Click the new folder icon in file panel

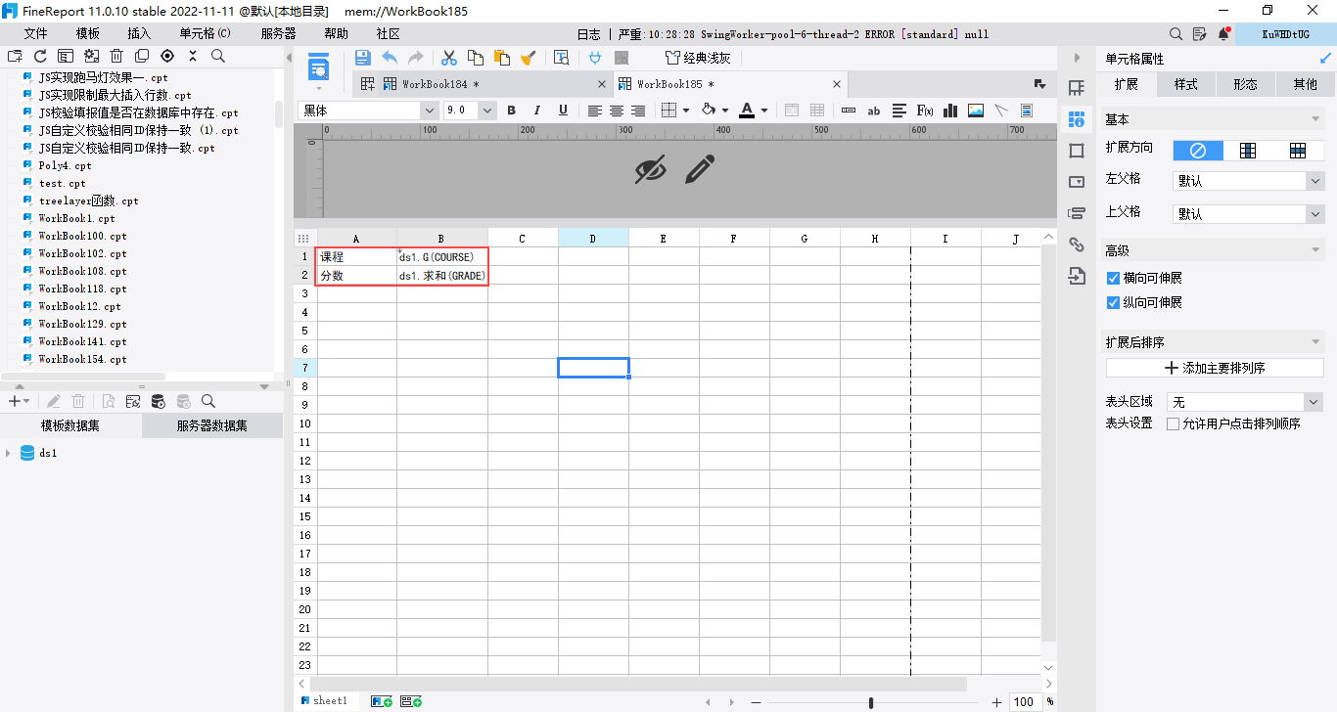[15, 56]
